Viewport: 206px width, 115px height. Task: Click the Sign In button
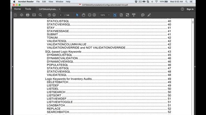[190, 9]
